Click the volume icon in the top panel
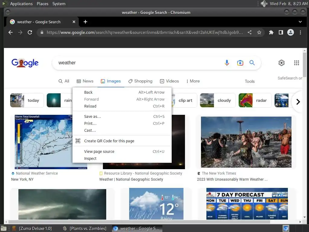The image size is (309, 232). click(x=264, y=4)
